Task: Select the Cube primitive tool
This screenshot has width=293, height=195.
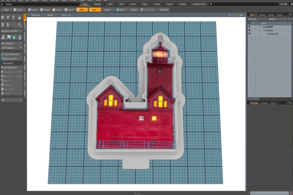Action: point(3,18)
